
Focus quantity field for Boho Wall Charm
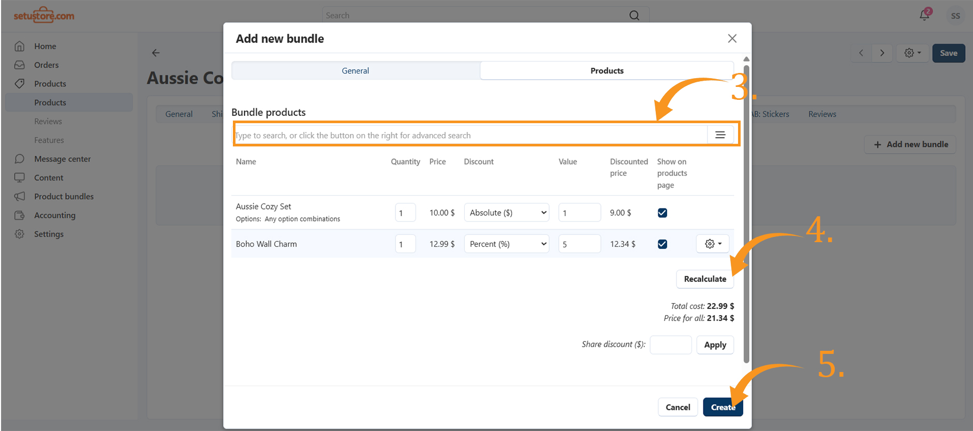(405, 244)
